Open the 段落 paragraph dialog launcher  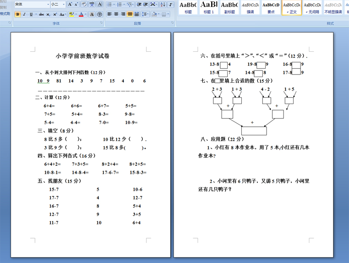click(172, 23)
